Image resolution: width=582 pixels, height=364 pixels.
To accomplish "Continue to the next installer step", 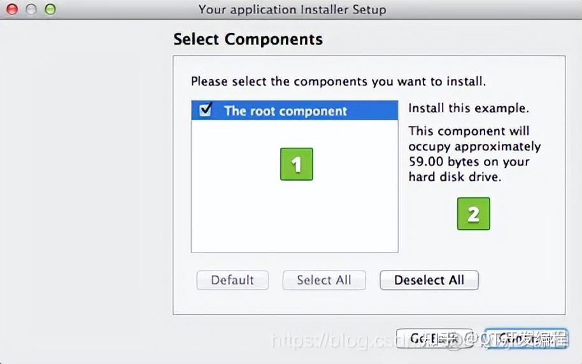I will [x=525, y=338].
